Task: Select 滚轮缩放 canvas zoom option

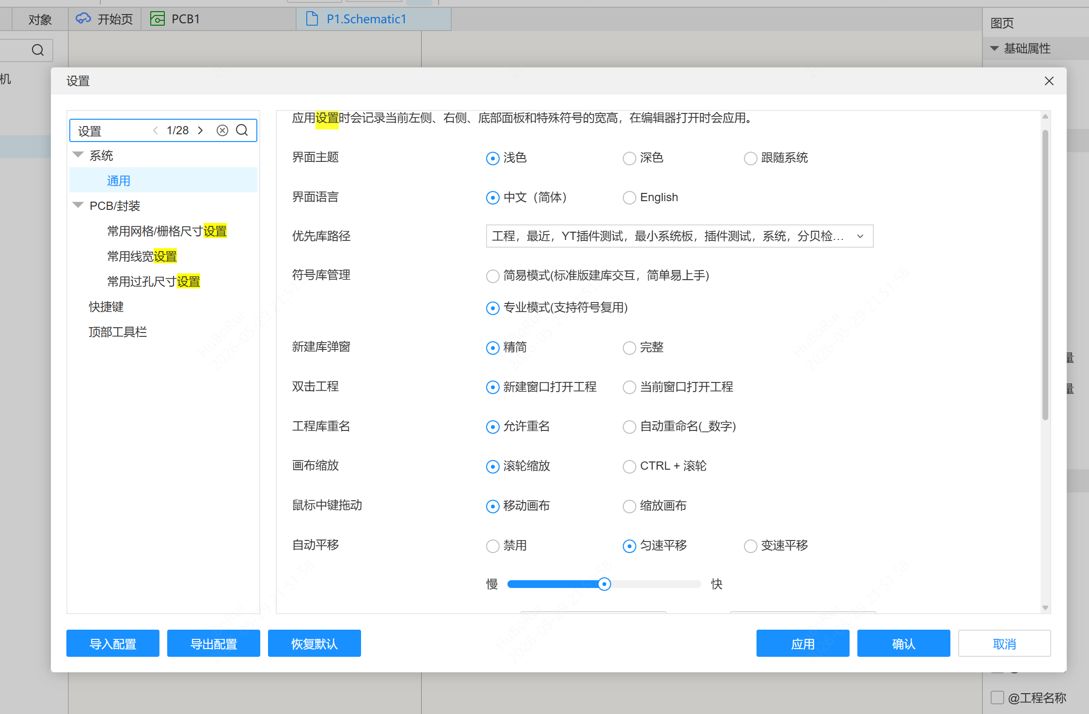Action: (x=492, y=467)
